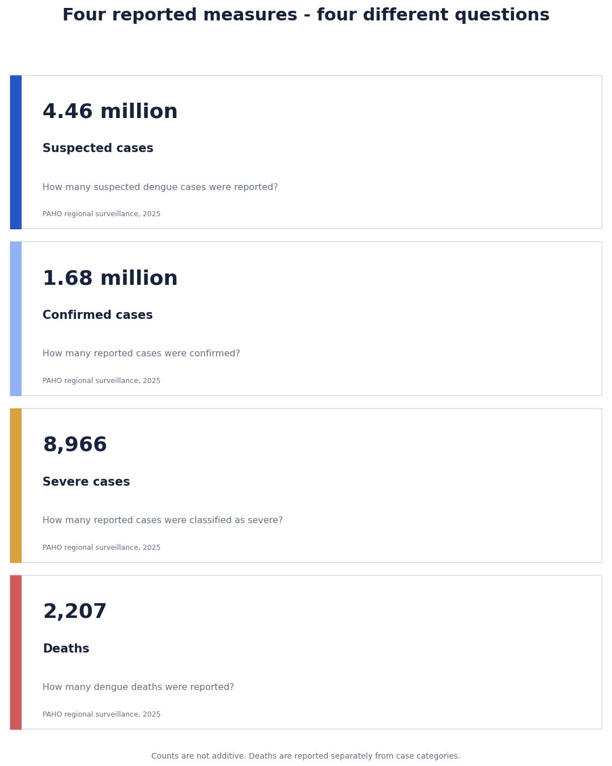Click the blue accent bar on Suspected cases card
This screenshot has width=612, height=766.
tap(16, 152)
